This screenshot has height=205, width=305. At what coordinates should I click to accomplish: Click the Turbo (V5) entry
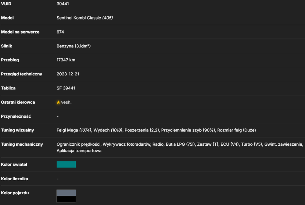pos(252,144)
